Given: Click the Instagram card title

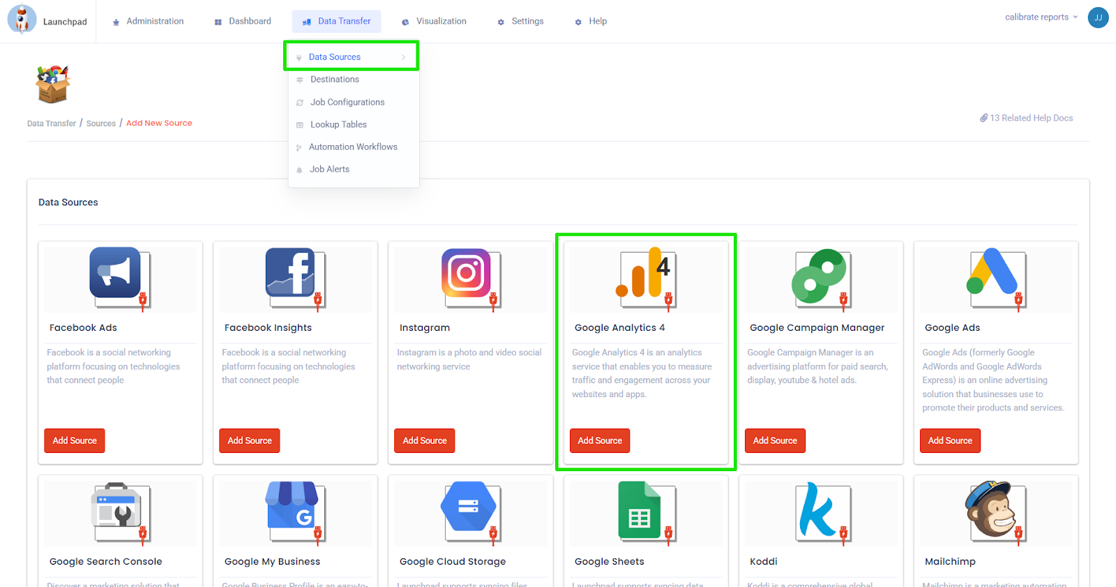Looking at the screenshot, I should point(424,327).
